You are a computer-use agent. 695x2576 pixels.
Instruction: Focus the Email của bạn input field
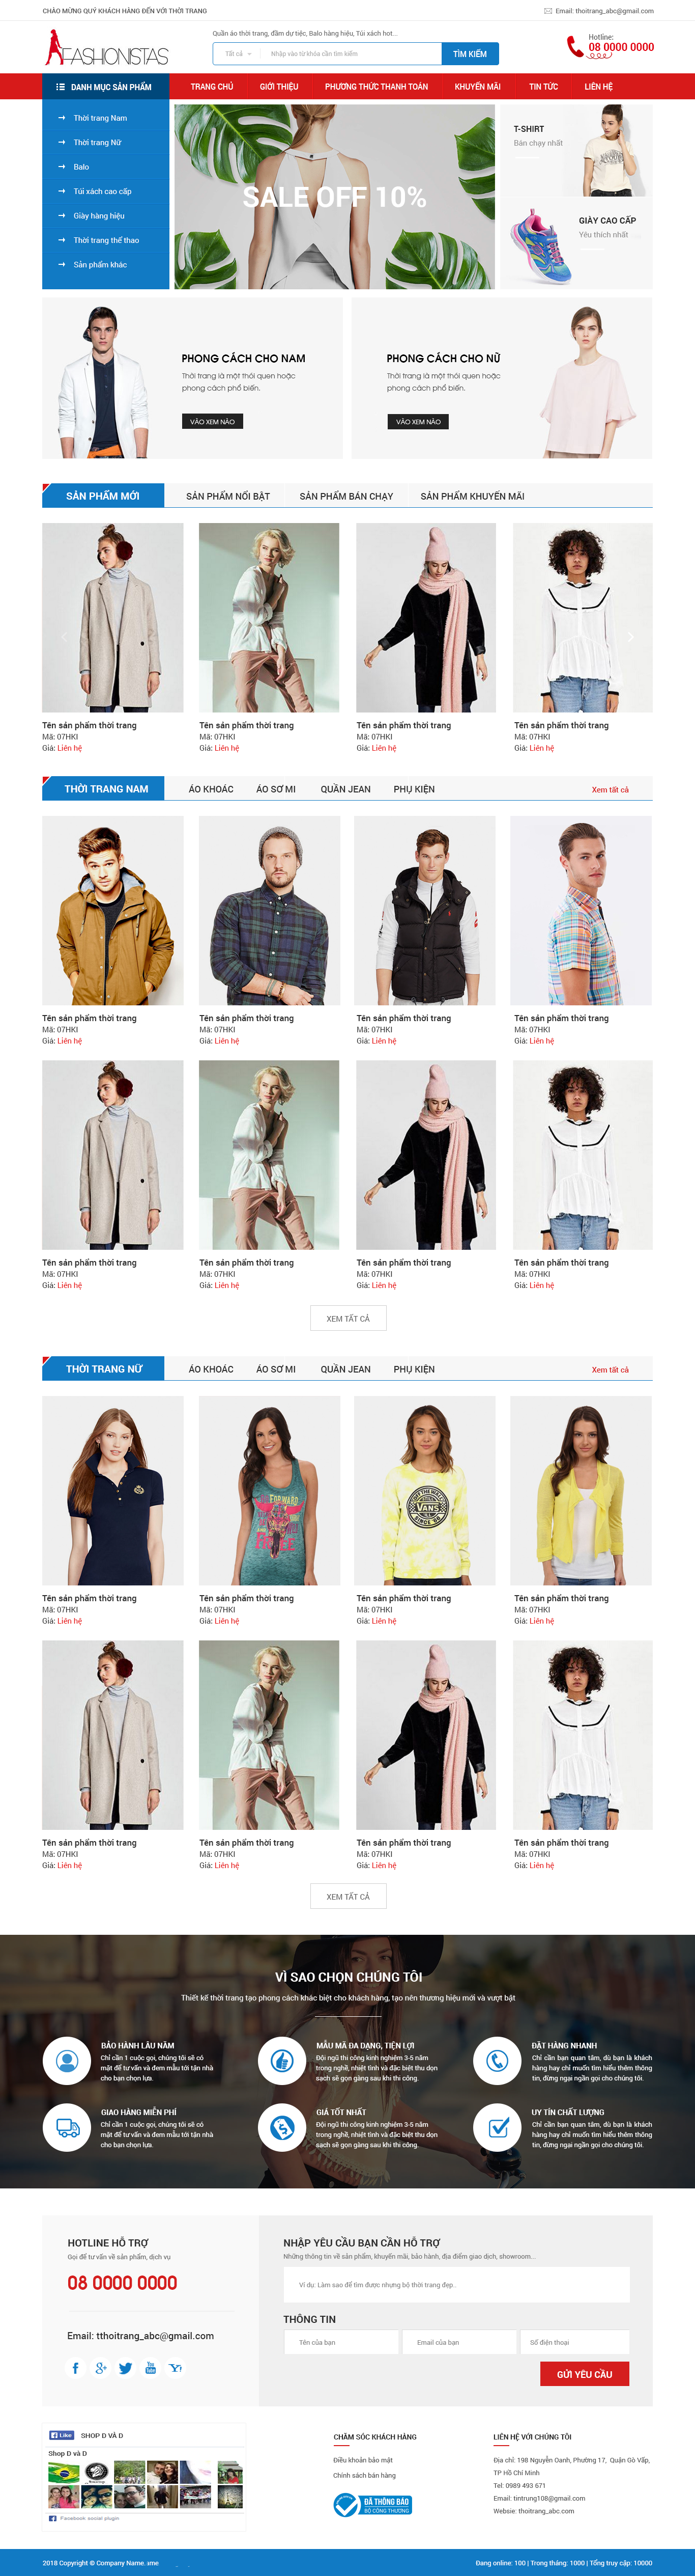pyautogui.click(x=458, y=2342)
